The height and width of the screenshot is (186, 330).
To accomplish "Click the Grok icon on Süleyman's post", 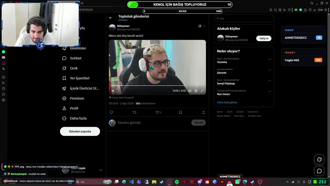I will (x=200, y=26).
